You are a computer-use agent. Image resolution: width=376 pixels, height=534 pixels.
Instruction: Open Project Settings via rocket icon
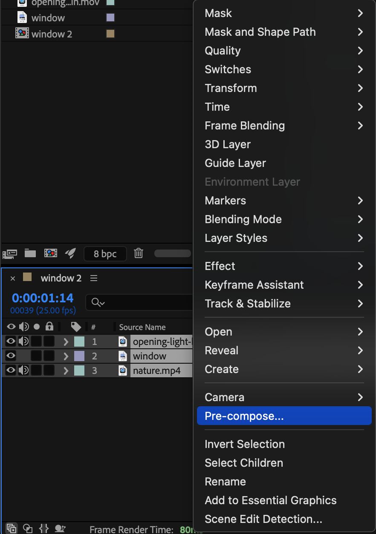click(70, 254)
